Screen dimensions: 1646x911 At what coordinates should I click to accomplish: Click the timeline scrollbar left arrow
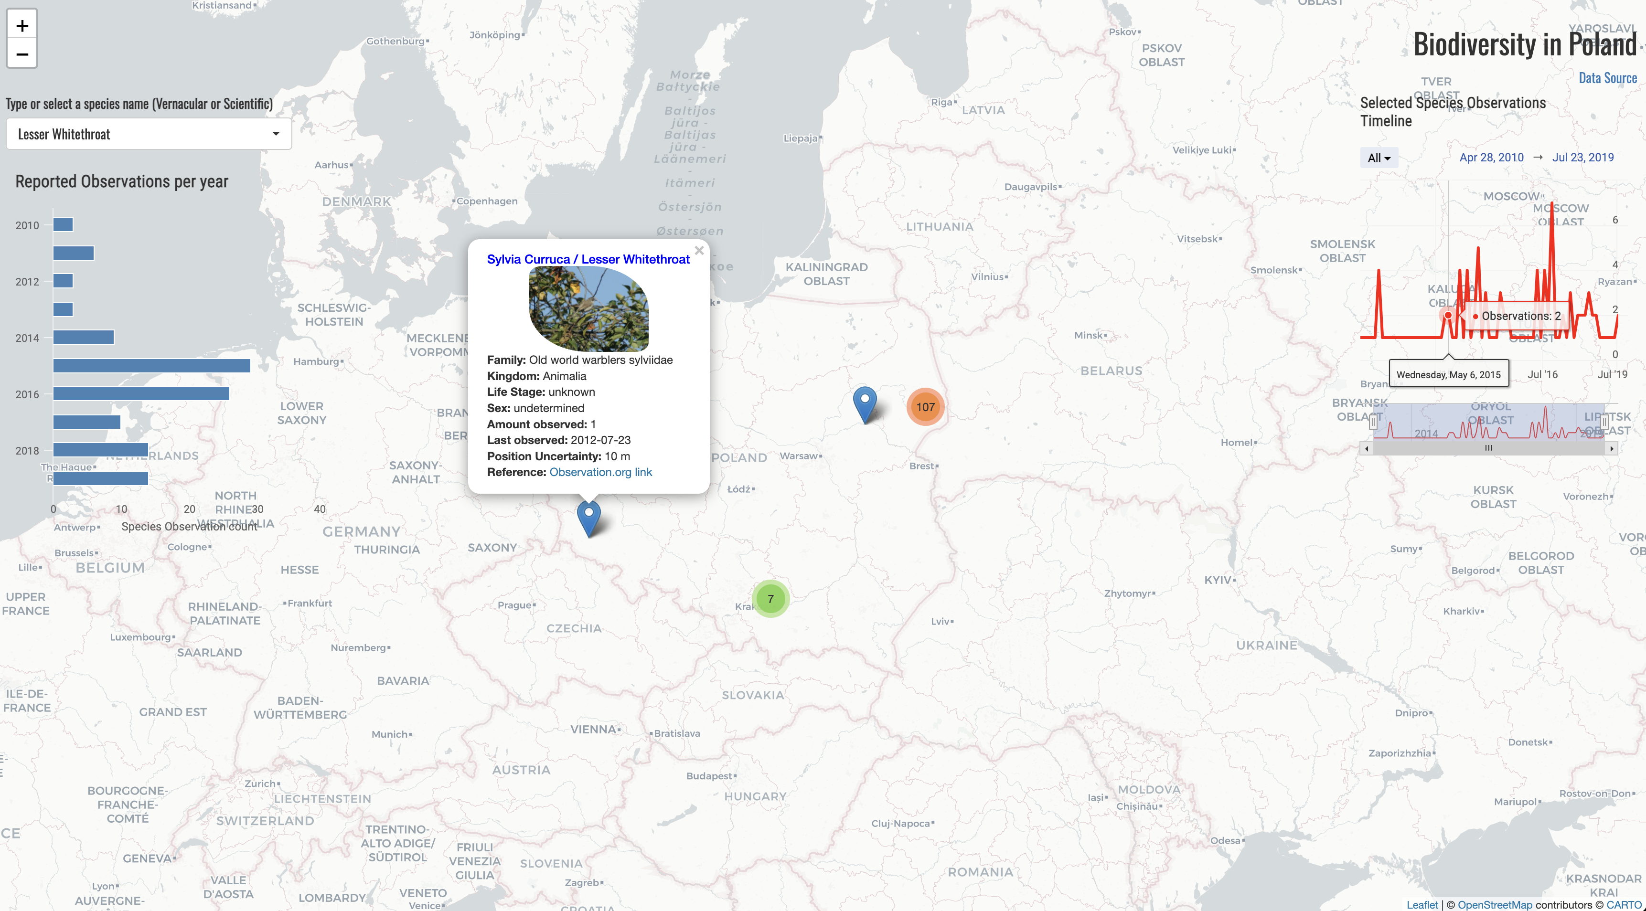tap(1366, 448)
